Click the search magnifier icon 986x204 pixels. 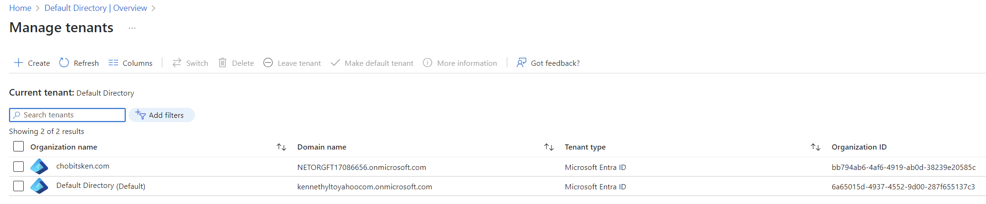point(17,115)
